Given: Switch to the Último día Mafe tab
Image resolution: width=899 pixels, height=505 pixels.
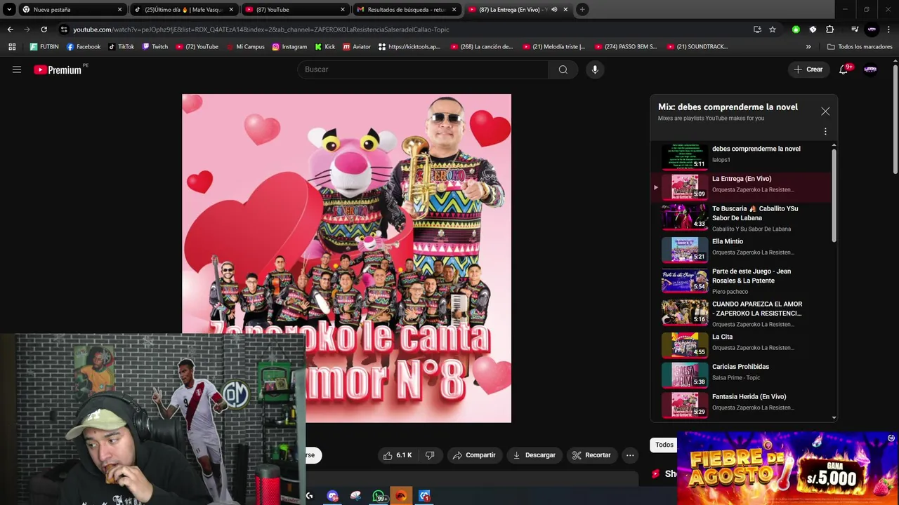Looking at the screenshot, I should pos(183,10).
